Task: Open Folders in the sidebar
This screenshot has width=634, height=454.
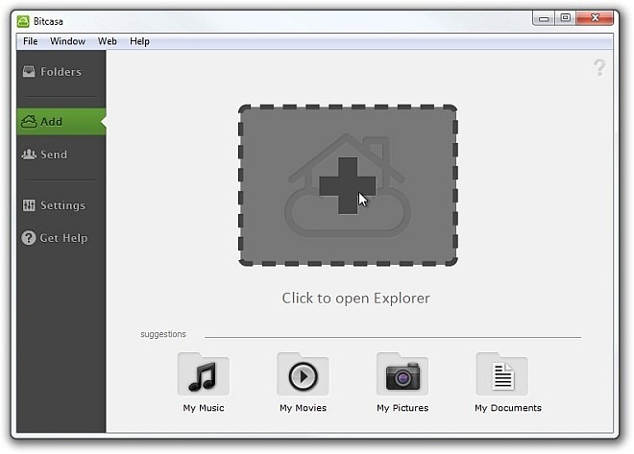Action: pyautogui.click(x=61, y=72)
